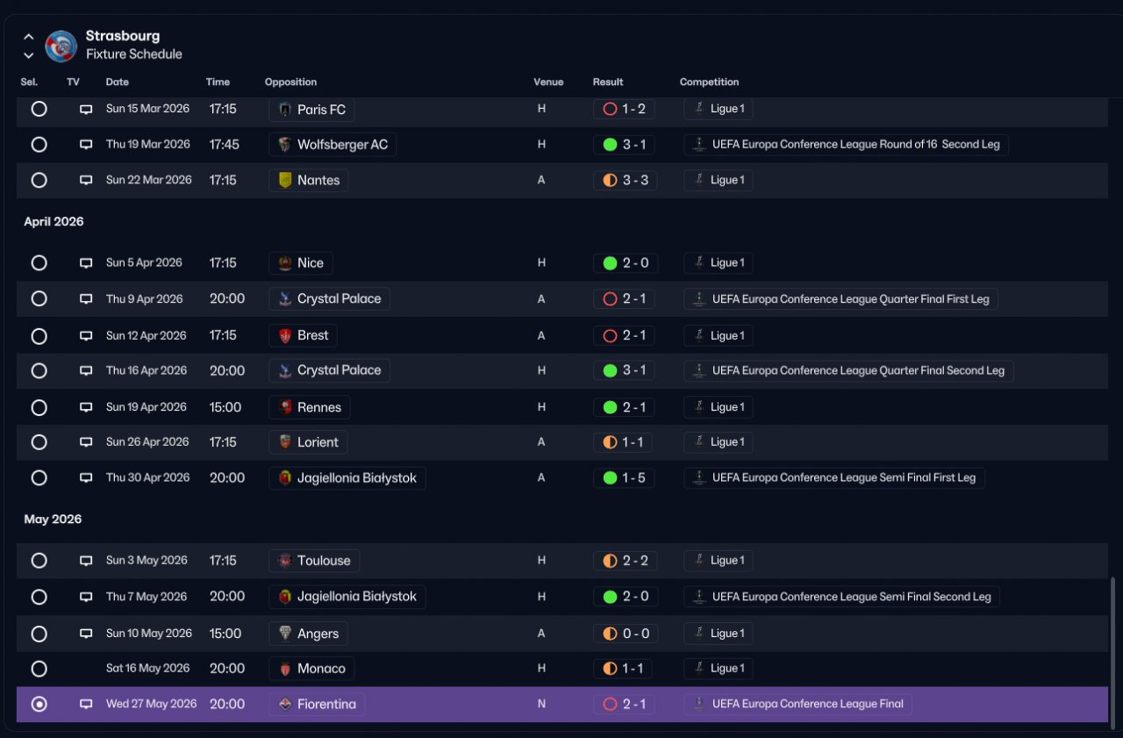Click the TV icon in the Paris FC row

coord(86,110)
